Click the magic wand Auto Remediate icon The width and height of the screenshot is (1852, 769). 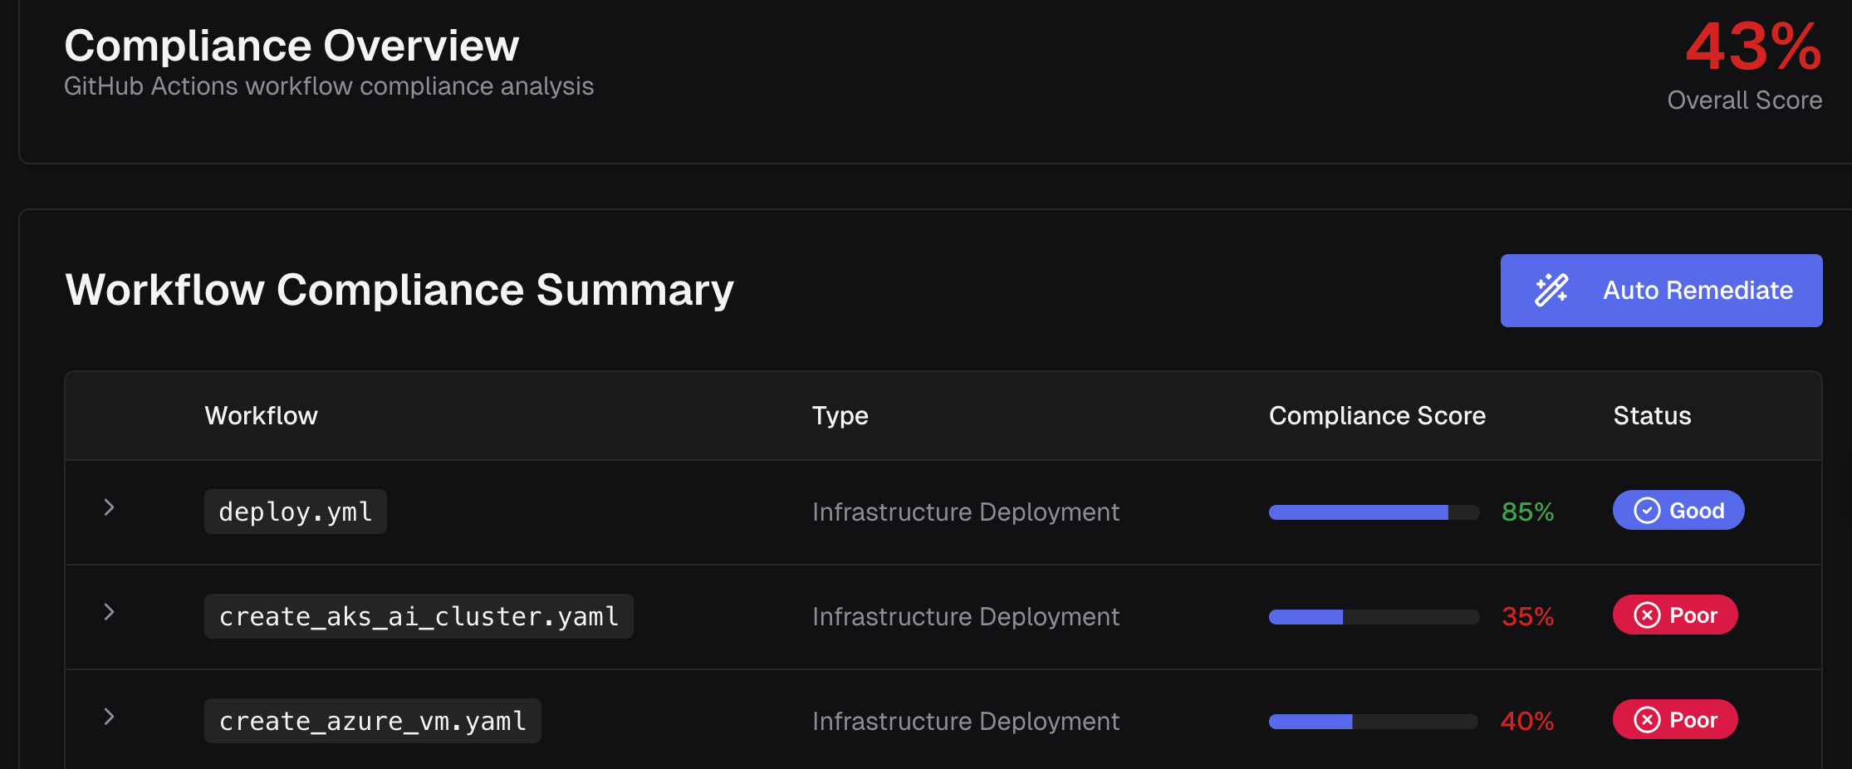click(x=1551, y=291)
